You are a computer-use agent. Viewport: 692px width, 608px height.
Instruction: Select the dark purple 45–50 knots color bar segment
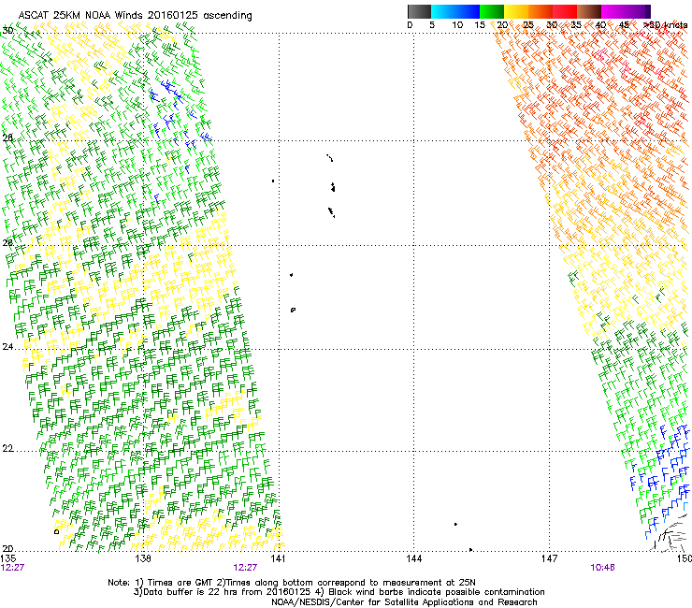[x=638, y=11]
